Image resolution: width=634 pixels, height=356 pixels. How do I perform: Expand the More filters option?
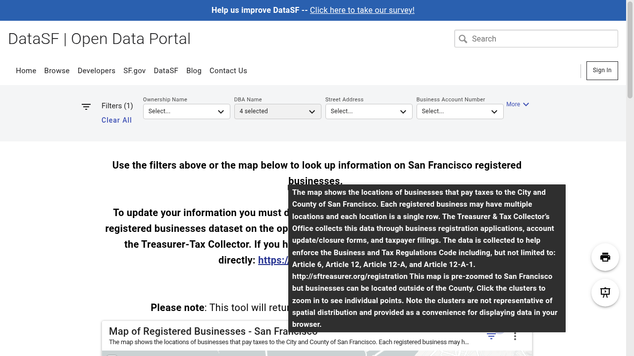(518, 104)
